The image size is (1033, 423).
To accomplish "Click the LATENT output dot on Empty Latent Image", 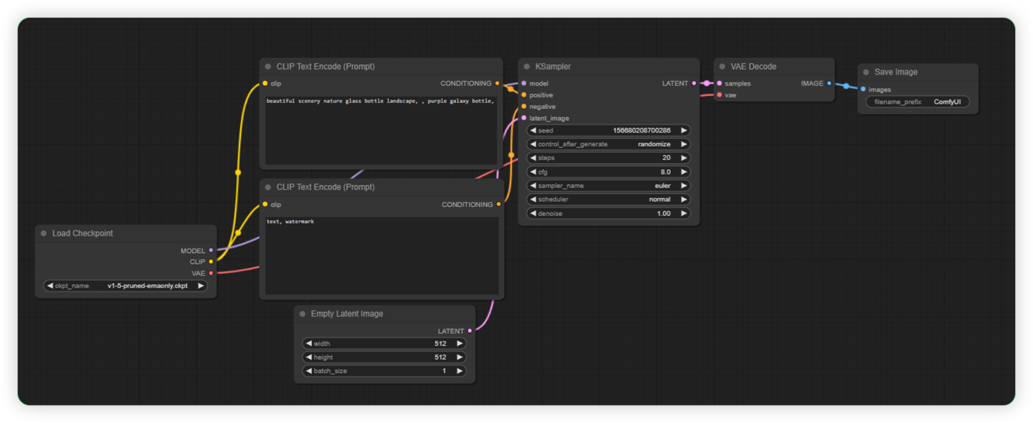I will [470, 331].
